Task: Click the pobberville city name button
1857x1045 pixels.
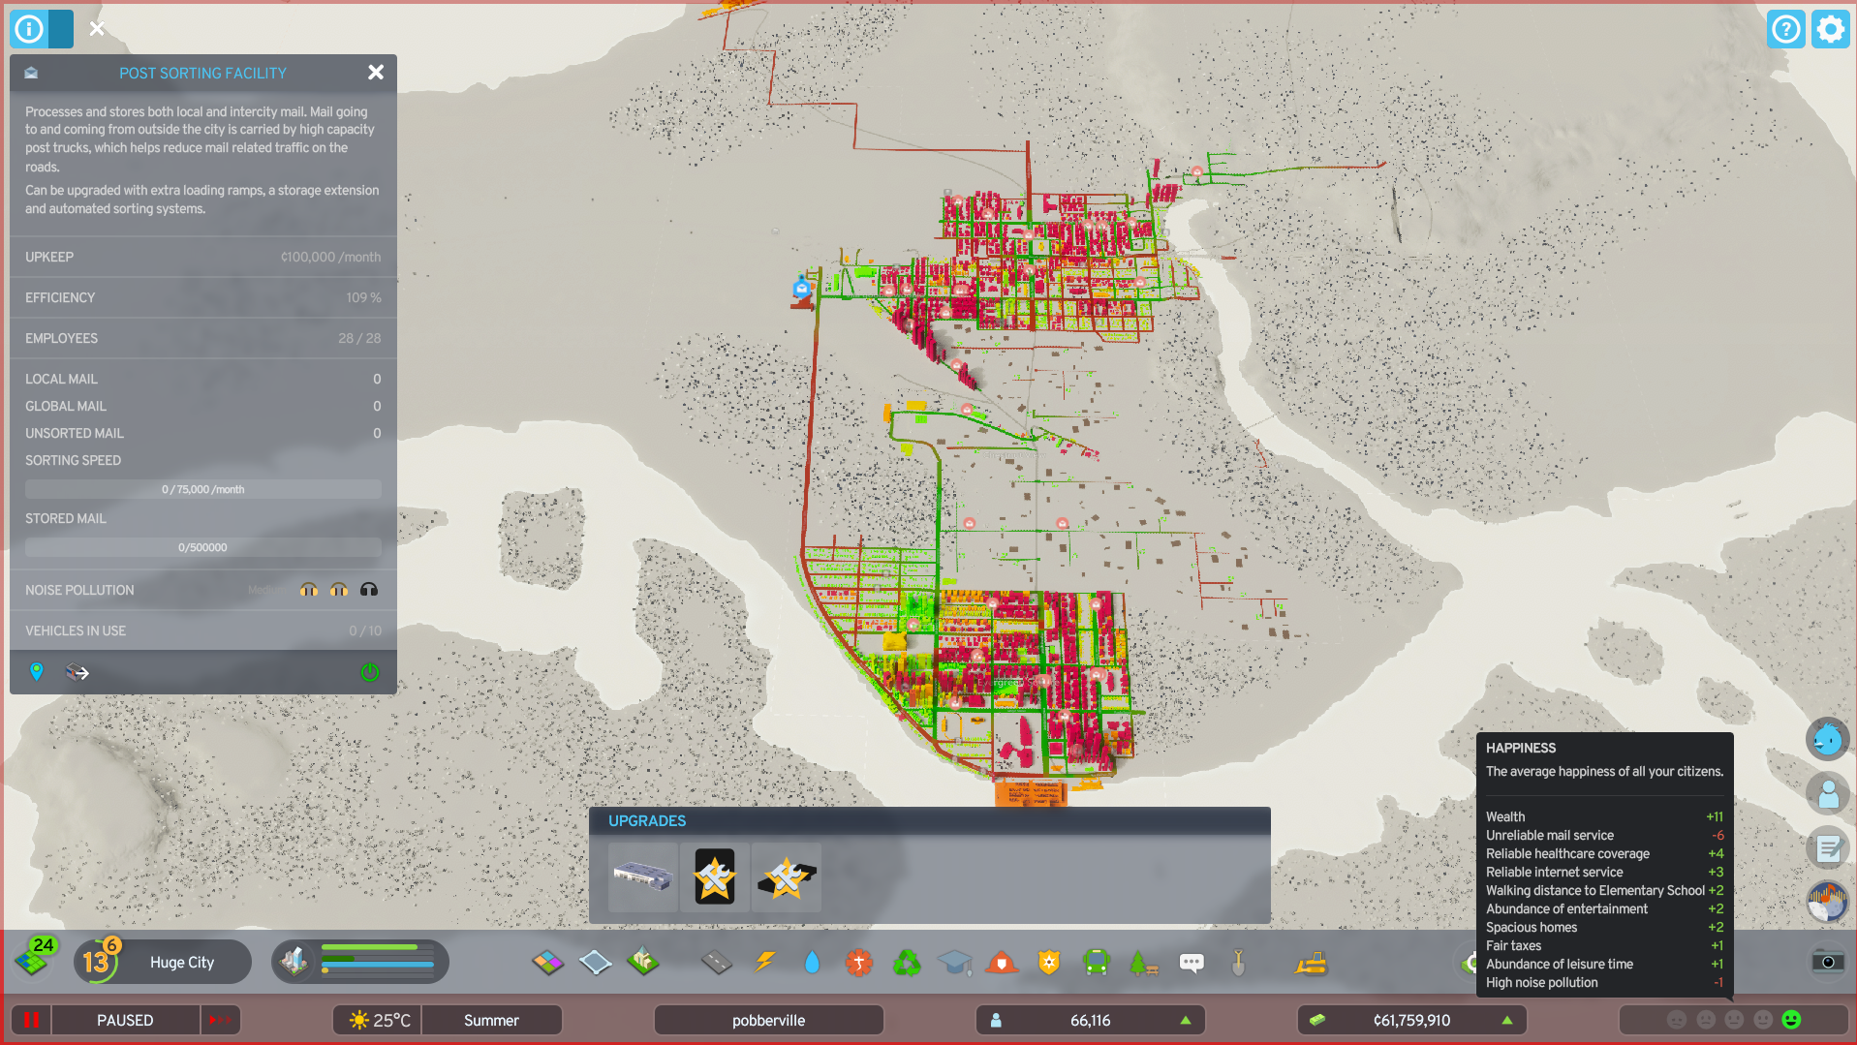Action: coord(768,1020)
